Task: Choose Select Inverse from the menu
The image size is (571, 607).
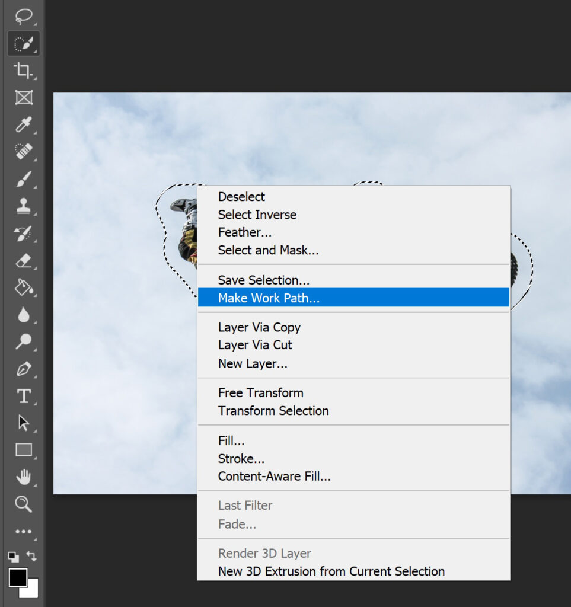Action: point(353,215)
